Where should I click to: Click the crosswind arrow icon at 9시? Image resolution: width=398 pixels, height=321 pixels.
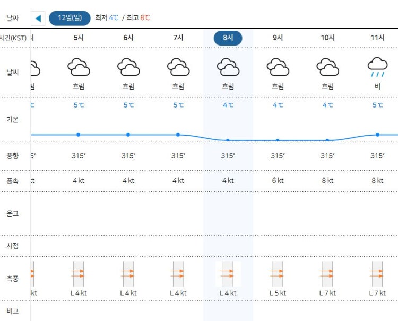click(278, 274)
